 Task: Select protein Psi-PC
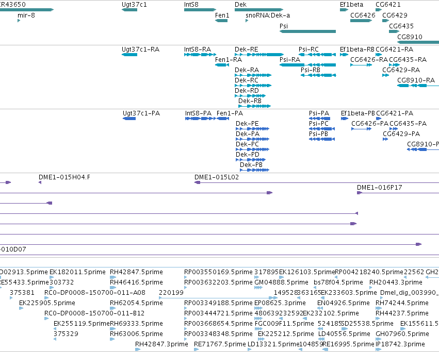pos(319,124)
